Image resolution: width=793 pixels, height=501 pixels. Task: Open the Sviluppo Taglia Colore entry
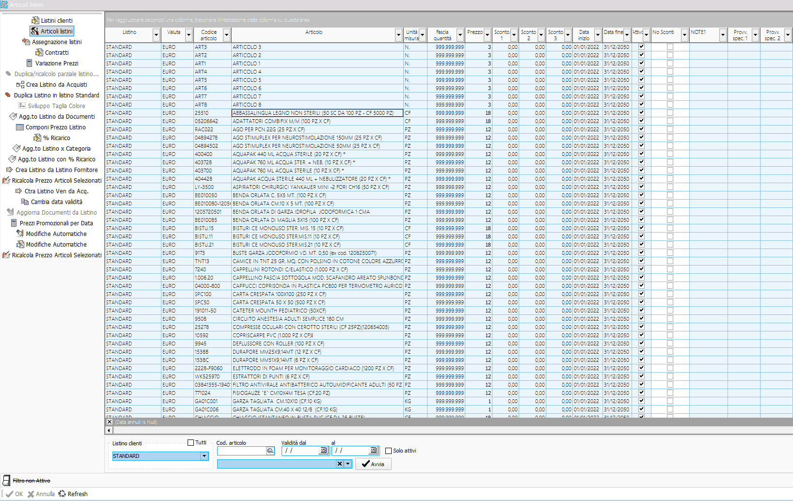(52, 106)
